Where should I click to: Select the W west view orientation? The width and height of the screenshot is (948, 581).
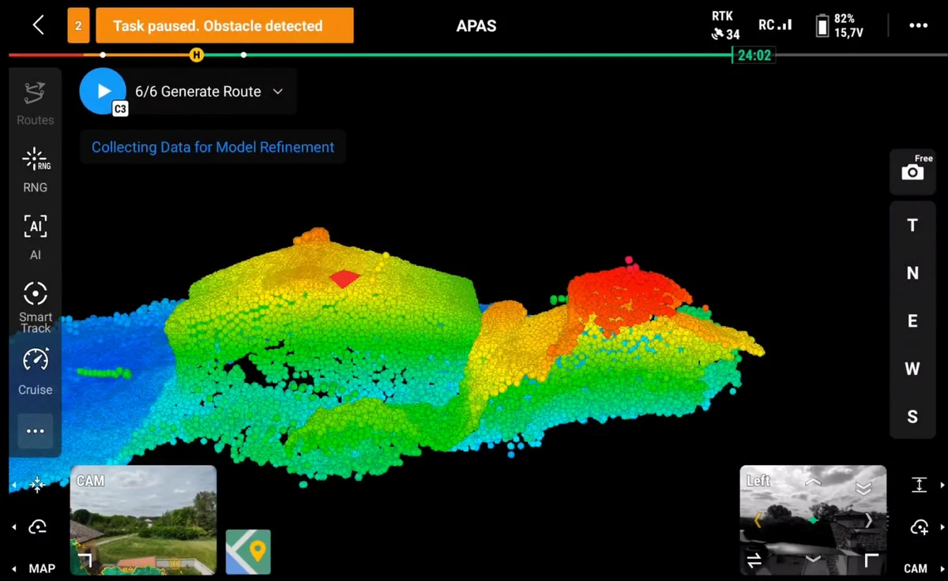912,369
